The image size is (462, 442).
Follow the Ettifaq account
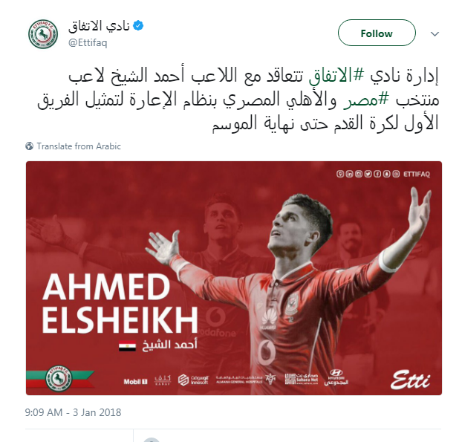(x=377, y=33)
